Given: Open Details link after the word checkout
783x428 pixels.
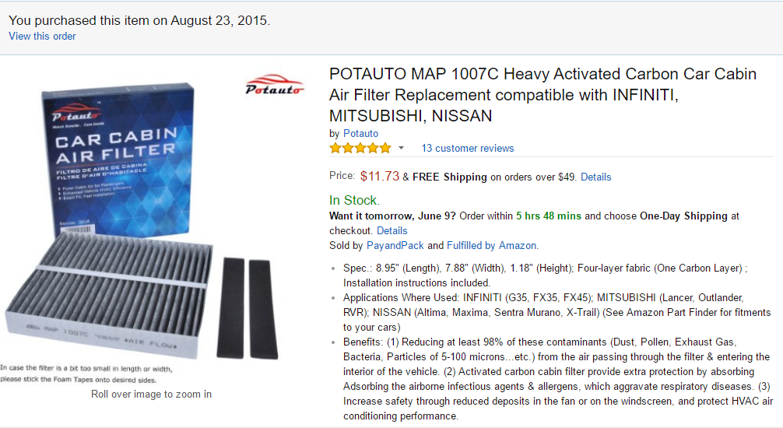Looking at the screenshot, I should pyautogui.click(x=391, y=230).
